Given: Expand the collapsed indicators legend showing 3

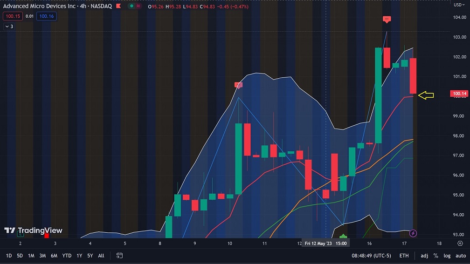Looking at the screenshot, I should 9,27.
